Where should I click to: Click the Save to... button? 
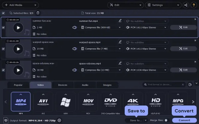click(x=136, y=120)
